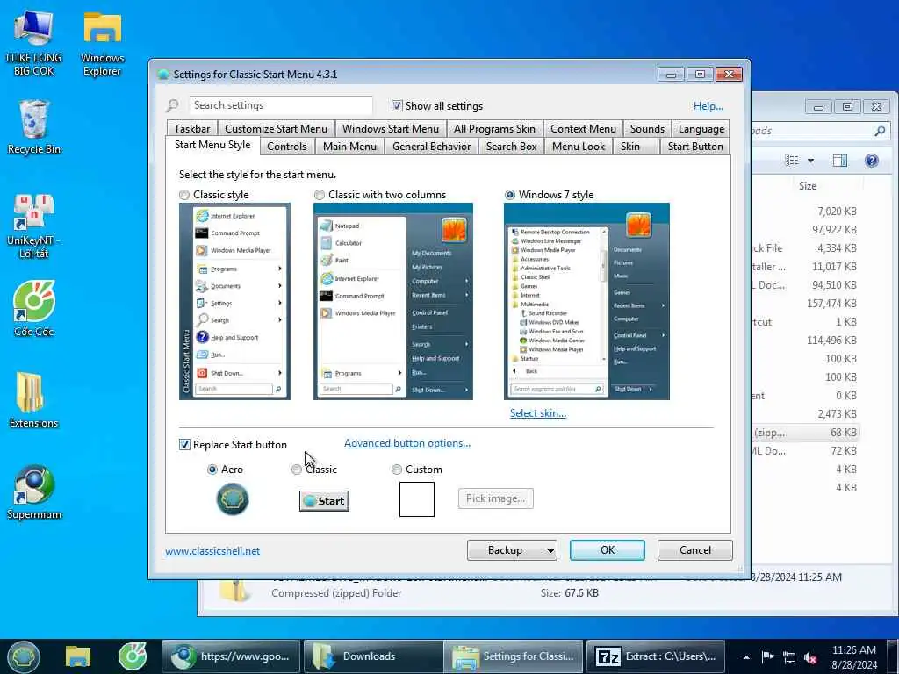Open the Recycle Bin desktop icon
The width and height of the screenshot is (899, 674).
(34, 127)
